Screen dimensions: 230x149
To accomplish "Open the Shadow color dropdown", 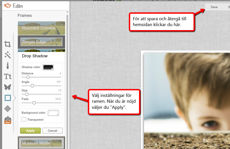I will tap(48, 67).
